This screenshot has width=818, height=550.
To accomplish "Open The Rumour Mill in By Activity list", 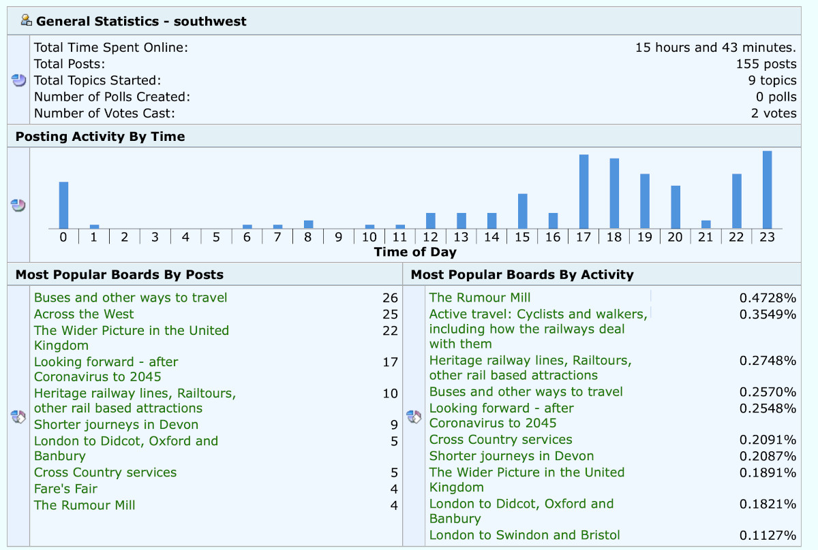I will point(479,297).
